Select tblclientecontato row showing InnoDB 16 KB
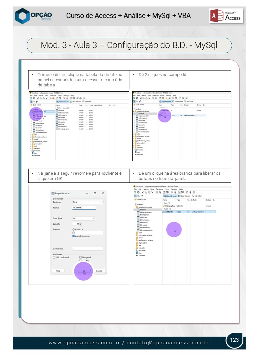The width and height of the screenshot is (258, 356). [x=74, y=113]
